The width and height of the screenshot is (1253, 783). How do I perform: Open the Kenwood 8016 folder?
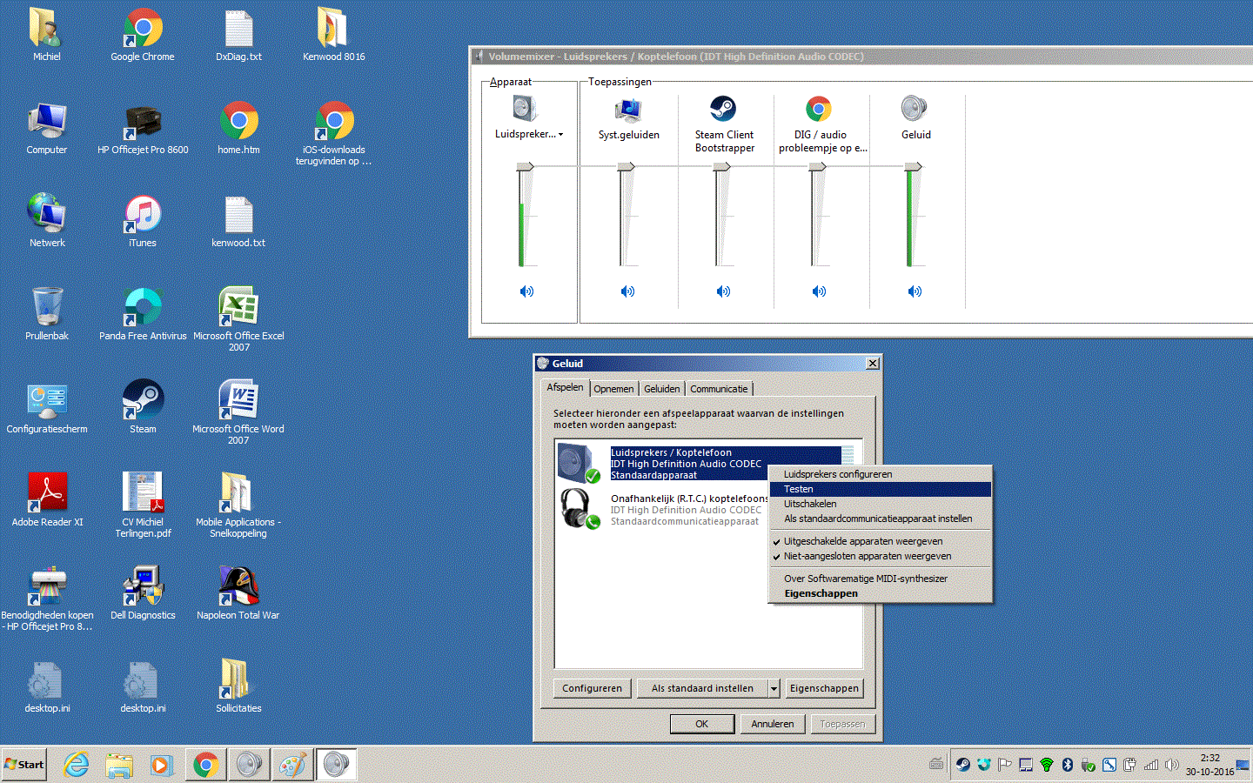click(x=334, y=35)
